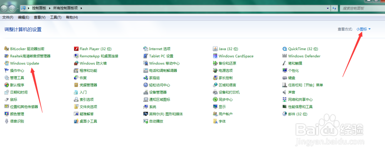Open the 工具(T) menu
This screenshot has width=385, height=155.
pos(56,17)
